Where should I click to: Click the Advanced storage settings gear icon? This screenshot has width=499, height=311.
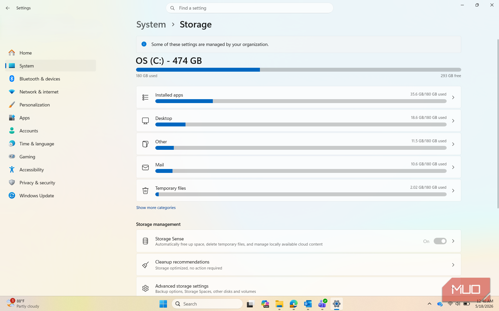145,288
